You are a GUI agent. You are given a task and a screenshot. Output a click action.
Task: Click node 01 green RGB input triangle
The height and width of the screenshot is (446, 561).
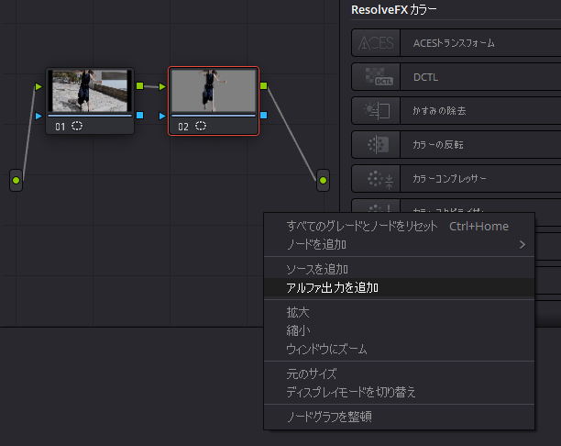point(38,86)
